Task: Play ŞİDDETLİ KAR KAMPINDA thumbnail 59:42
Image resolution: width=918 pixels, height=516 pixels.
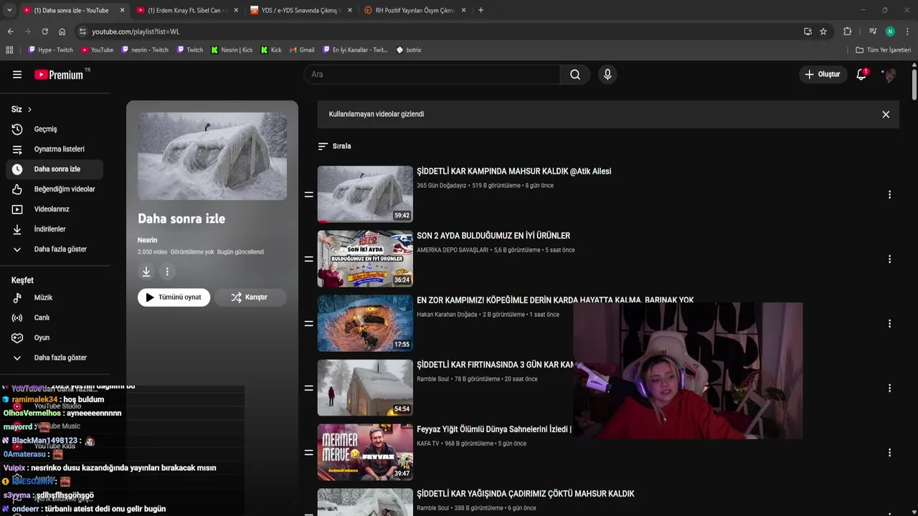Action: click(x=365, y=194)
